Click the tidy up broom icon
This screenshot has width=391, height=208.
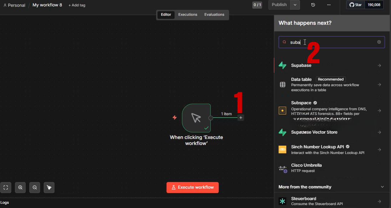click(49, 188)
